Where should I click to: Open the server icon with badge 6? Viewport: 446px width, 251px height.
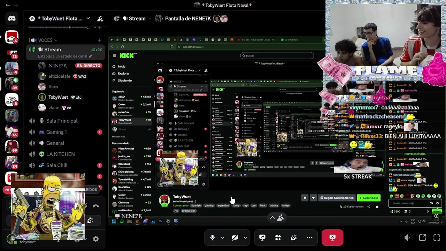(x=12, y=37)
